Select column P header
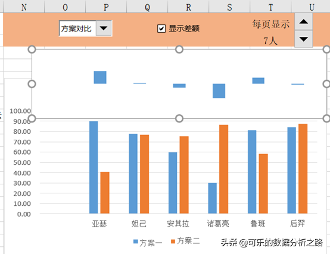 106,7
